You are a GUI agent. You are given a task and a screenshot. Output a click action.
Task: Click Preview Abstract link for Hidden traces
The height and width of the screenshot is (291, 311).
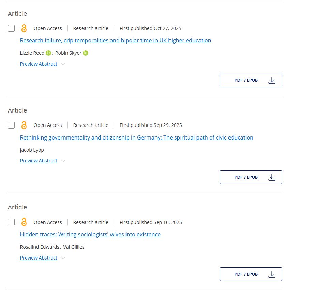pyautogui.click(x=39, y=258)
